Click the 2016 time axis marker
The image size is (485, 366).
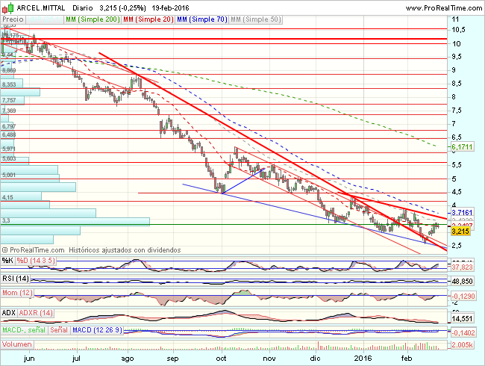coord(363,359)
